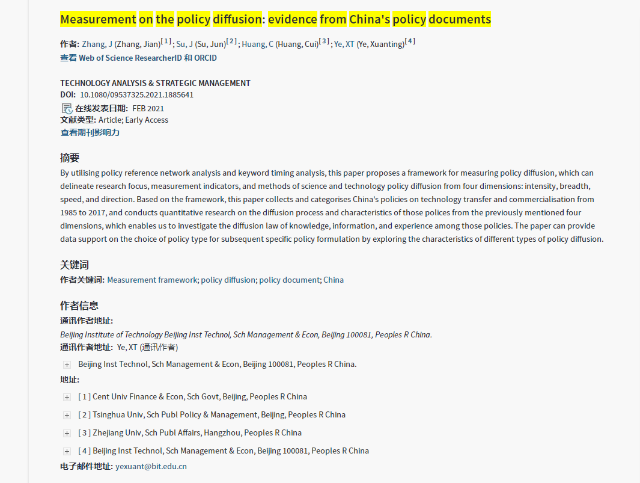Open author Ye, XT link
640x483 pixels.
(344, 44)
